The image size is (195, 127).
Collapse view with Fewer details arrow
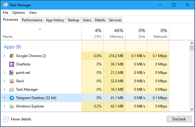click(x=6, y=119)
